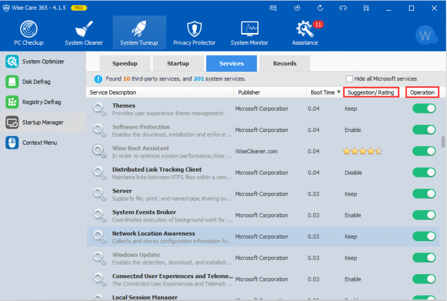Viewport: 447px width, 301px height.
Task: Click the blue info icon beside Found text
Action: click(98, 79)
